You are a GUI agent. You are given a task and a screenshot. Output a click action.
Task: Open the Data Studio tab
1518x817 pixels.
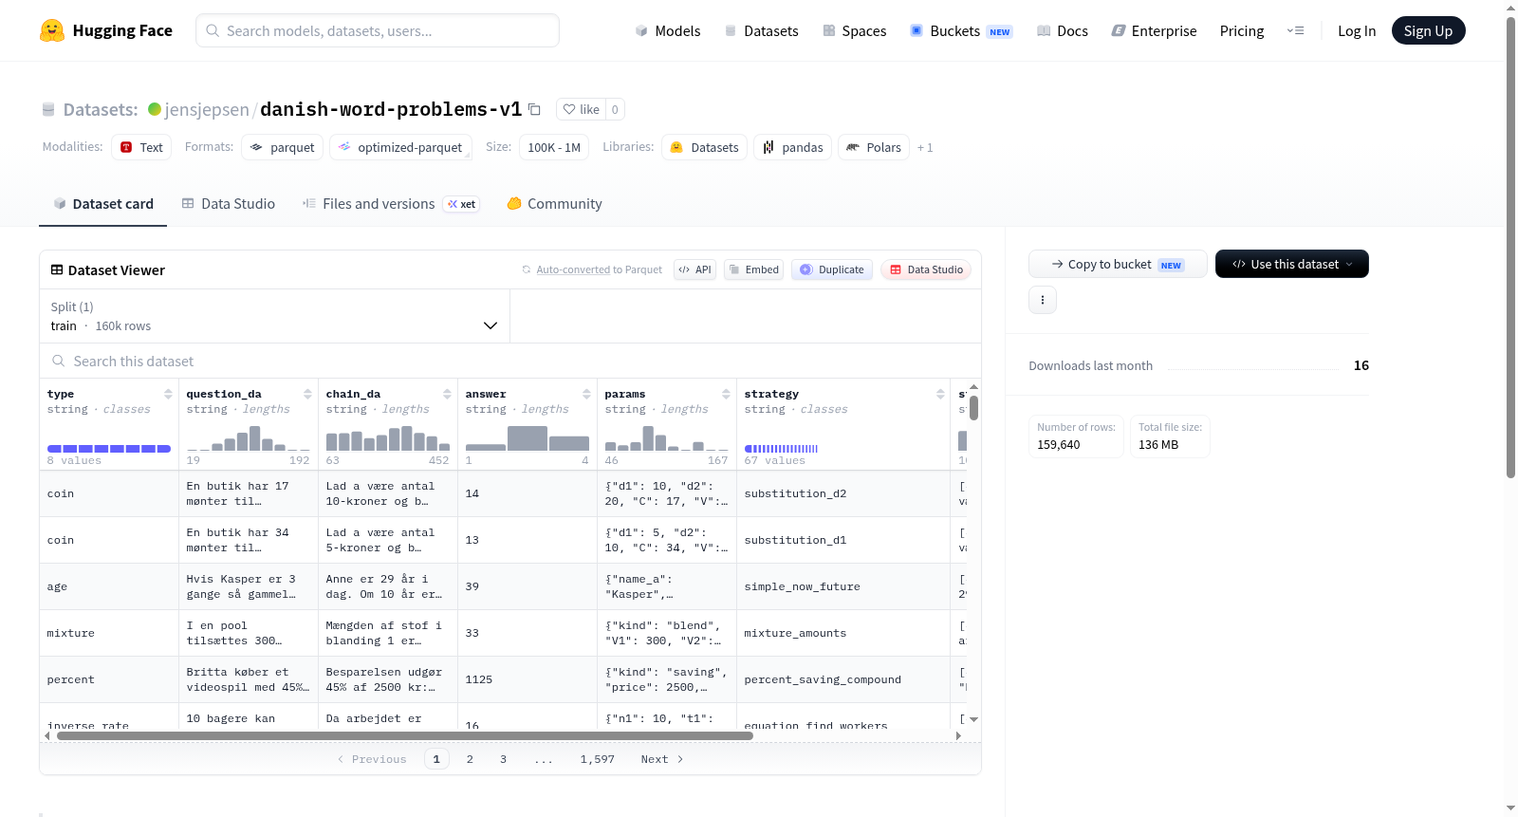(229, 204)
